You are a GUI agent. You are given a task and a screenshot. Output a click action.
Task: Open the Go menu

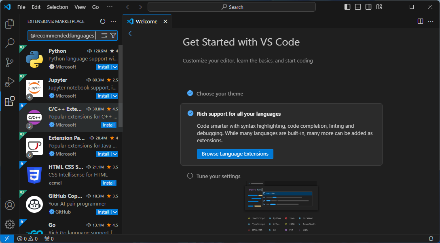(95, 7)
